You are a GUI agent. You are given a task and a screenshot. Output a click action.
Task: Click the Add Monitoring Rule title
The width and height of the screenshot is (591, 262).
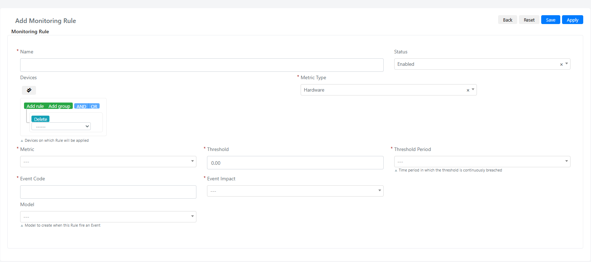[x=46, y=21]
